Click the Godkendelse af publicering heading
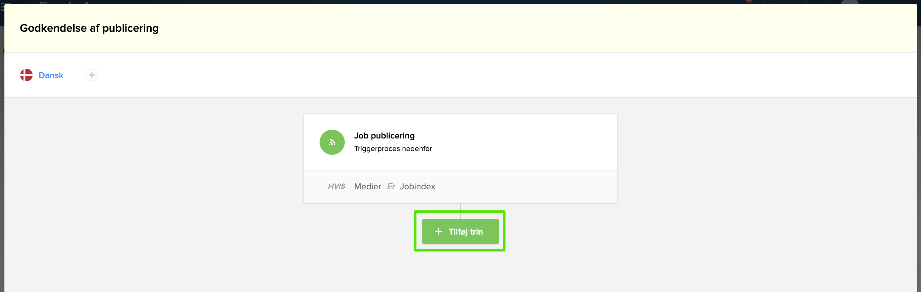 89,28
